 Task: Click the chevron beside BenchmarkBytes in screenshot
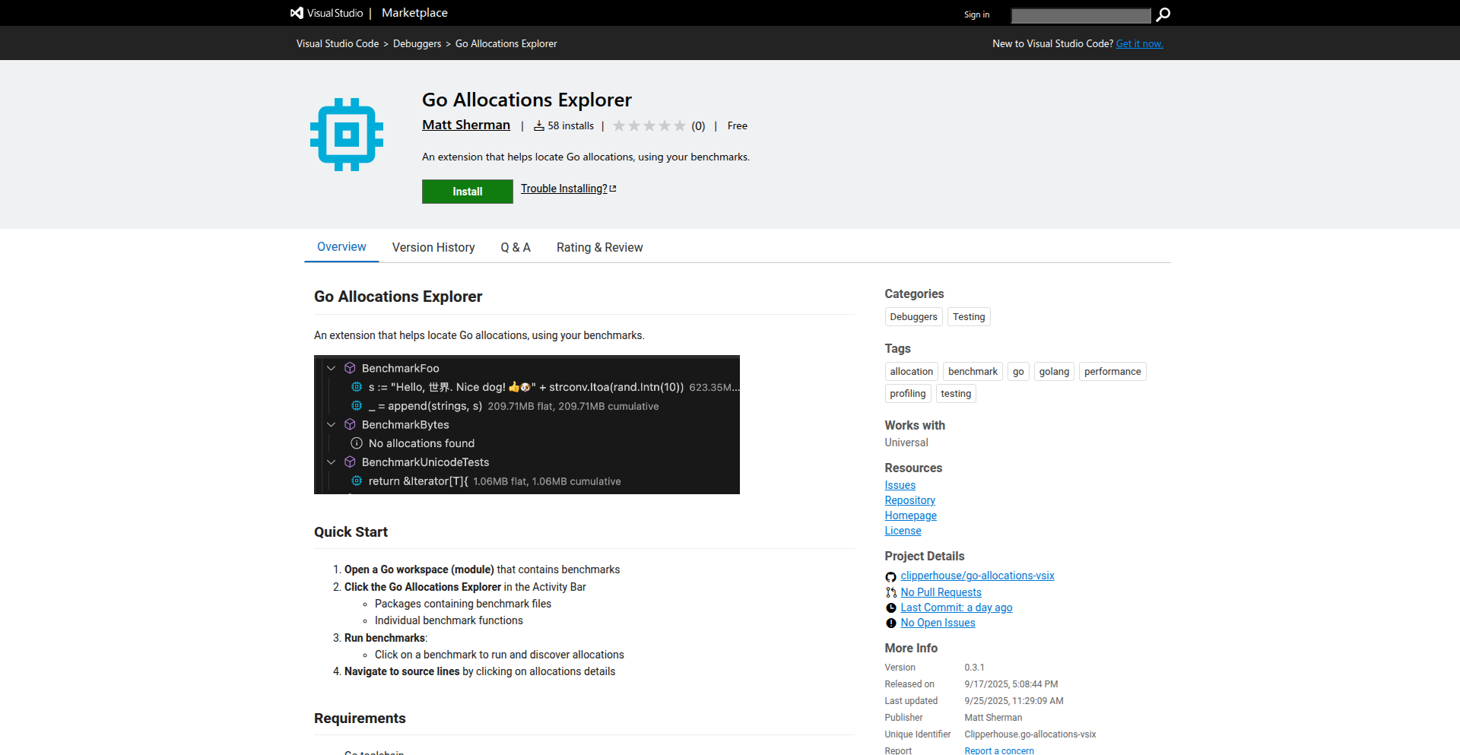coord(331,424)
